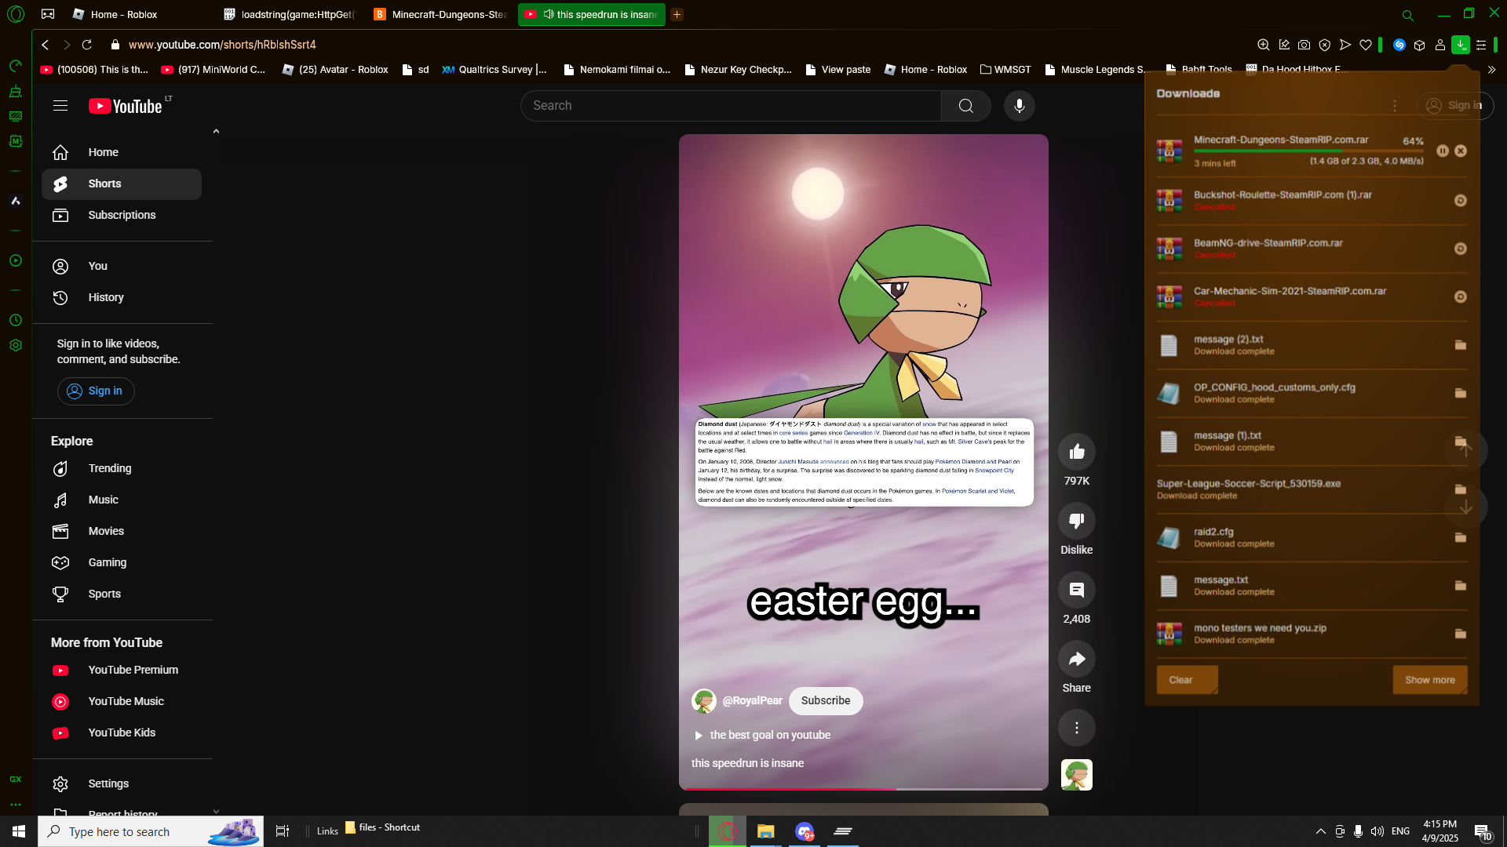Viewport: 1507px width, 847px height.
Task: Open the Gaming explore page
Action: [122, 562]
